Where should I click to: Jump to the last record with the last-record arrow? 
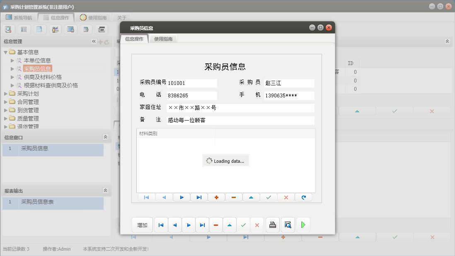click(x=202, y=225)
